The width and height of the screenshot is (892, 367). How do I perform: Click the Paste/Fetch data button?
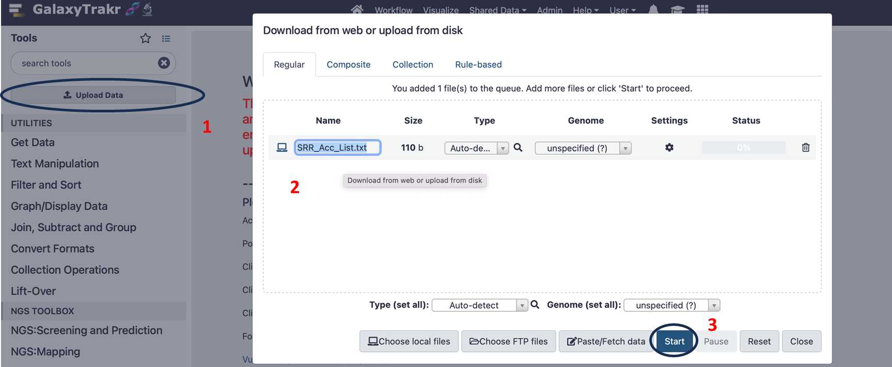point(606,341)
